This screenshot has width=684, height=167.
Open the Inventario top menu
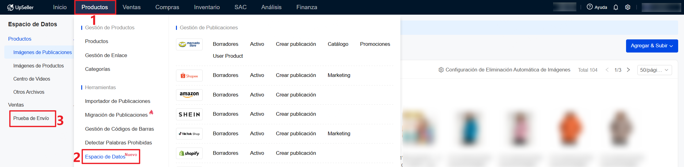click(x=207, y=7)
